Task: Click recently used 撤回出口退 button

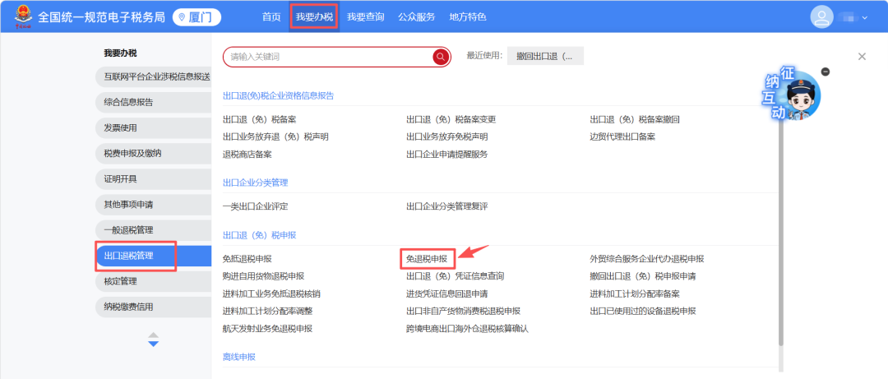Action: click(545, 56)
